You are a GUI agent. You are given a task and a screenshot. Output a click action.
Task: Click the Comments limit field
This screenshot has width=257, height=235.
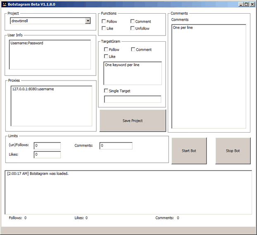(x=116, y=145)
